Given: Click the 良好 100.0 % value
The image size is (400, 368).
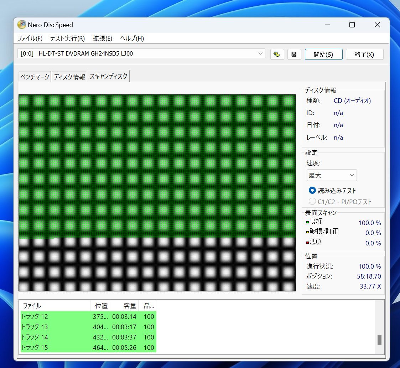Looking at the screenshot, I should pyautogui.click(x=370, y=223).
